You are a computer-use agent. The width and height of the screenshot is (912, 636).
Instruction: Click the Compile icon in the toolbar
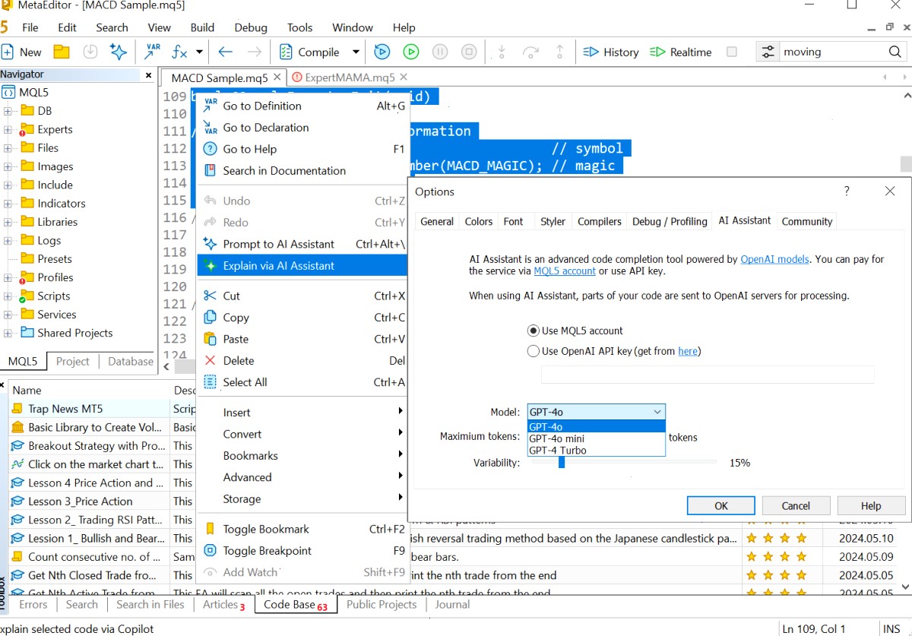coord(286,52)
